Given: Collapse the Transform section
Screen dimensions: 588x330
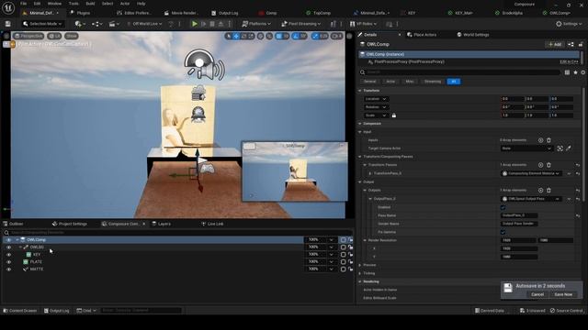Looking at the screenshot, I should pyautogui.click(x=360, y=91).
